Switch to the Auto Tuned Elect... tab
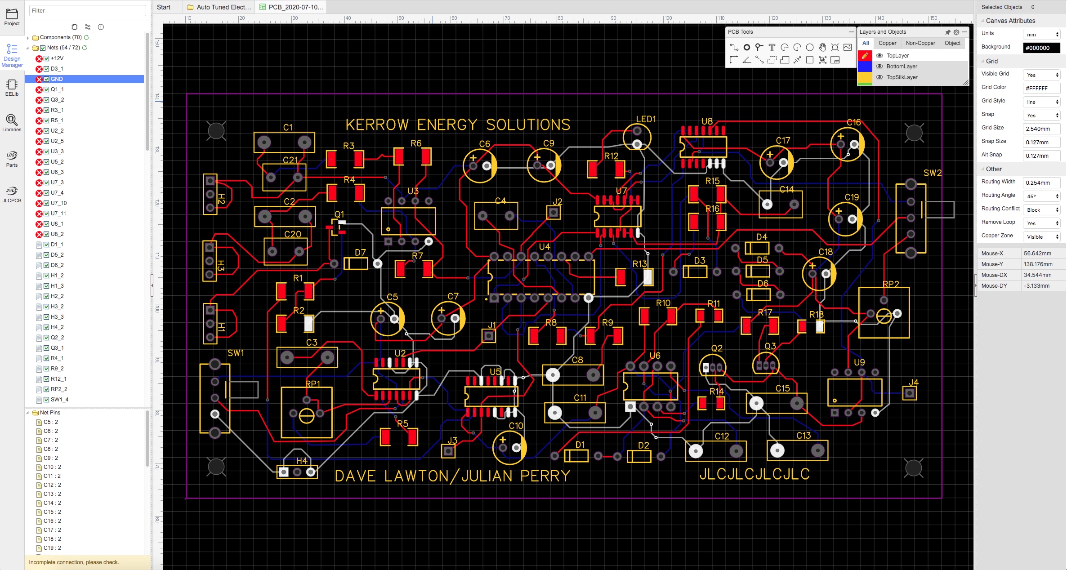This screenshot has width=1067, height=570. point(219,7)
